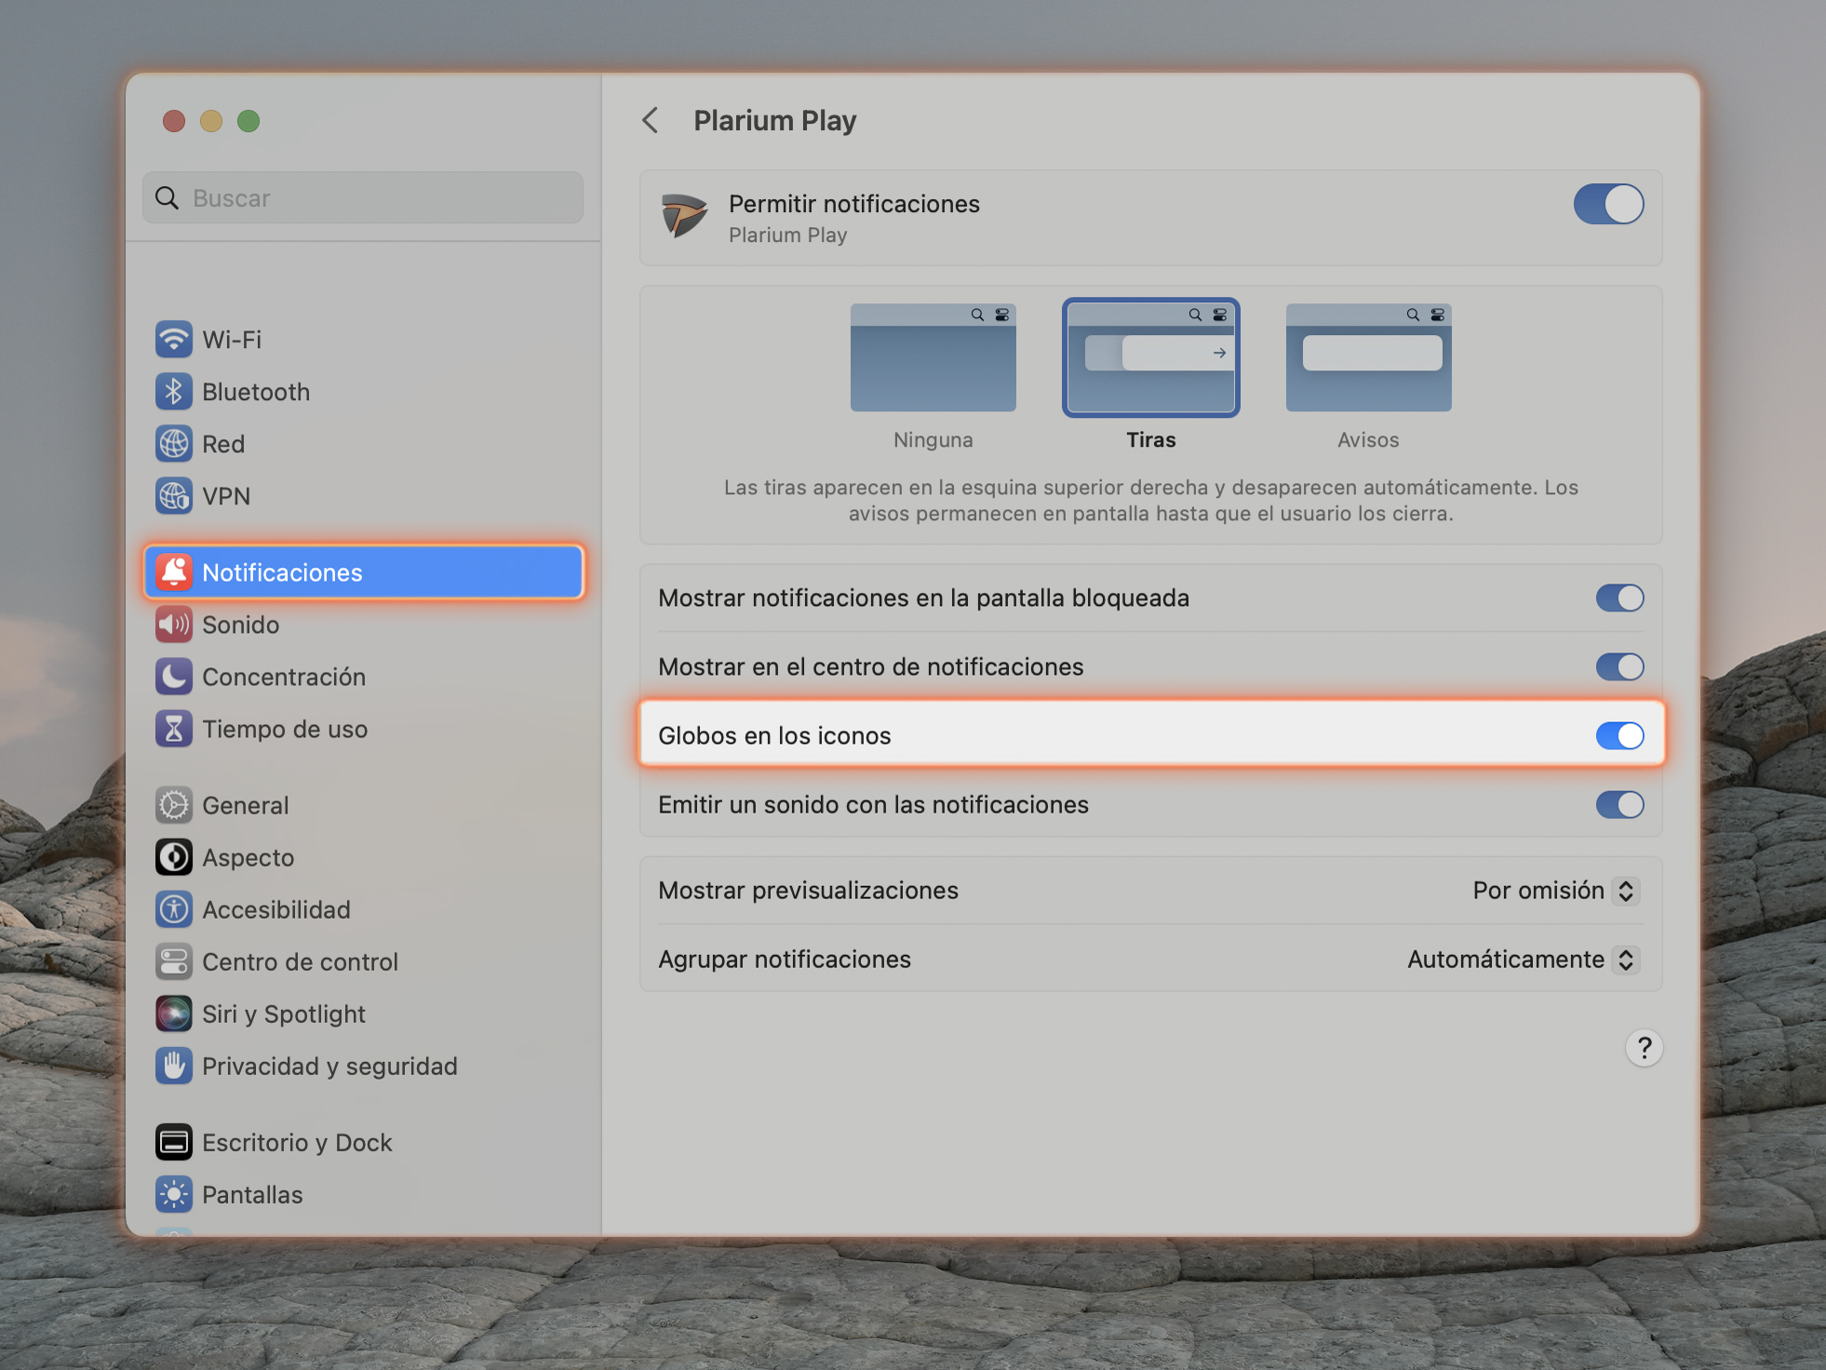The image size is (1826, 1370).
Task: Click the Ninguna label text
Action: (933, 440)
